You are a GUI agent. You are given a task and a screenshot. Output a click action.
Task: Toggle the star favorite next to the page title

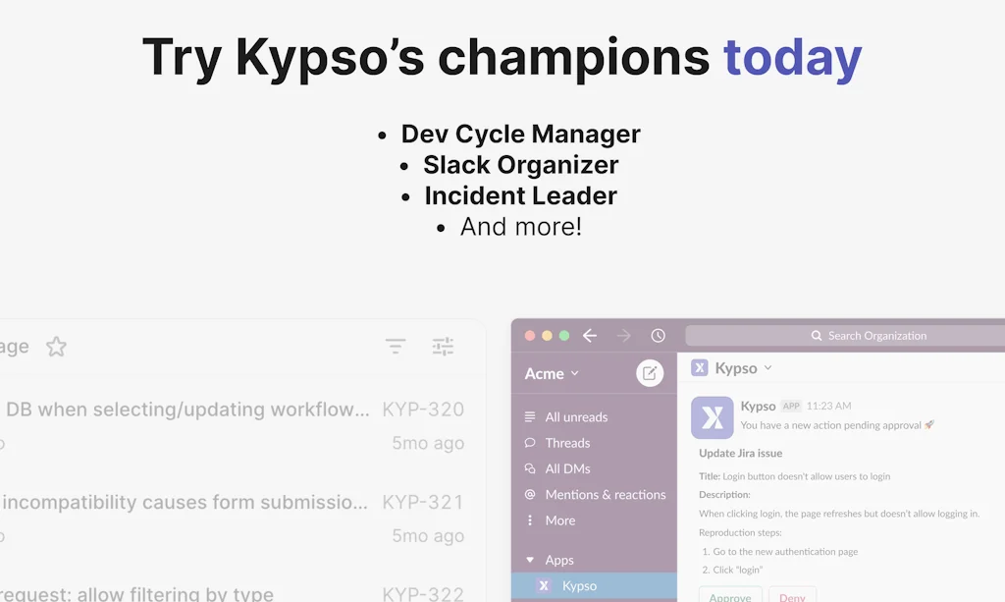56,346
